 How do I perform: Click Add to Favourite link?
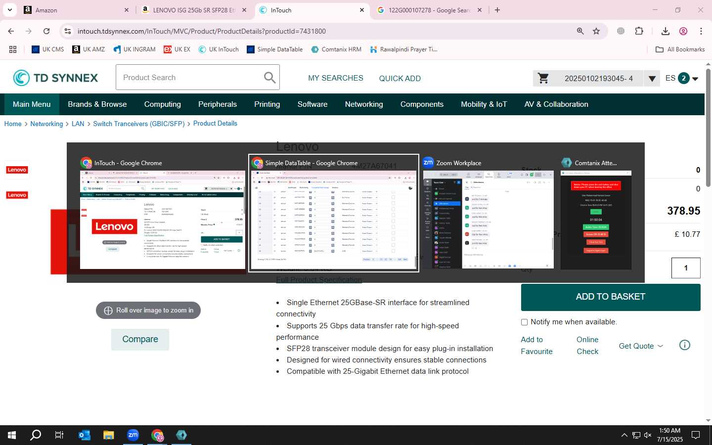[x=536, y=346]
